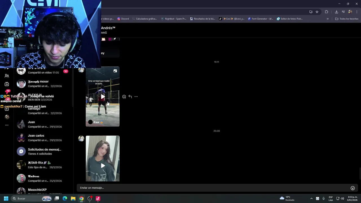The width and height of the screenshot is (361, 203).
Task: Open the upload plus icon in sidebar
Action: click(x=7, y=109)
